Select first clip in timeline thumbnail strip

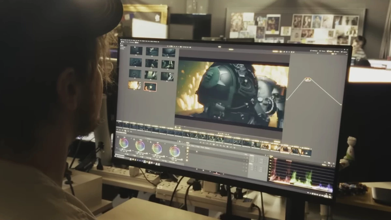120,125
